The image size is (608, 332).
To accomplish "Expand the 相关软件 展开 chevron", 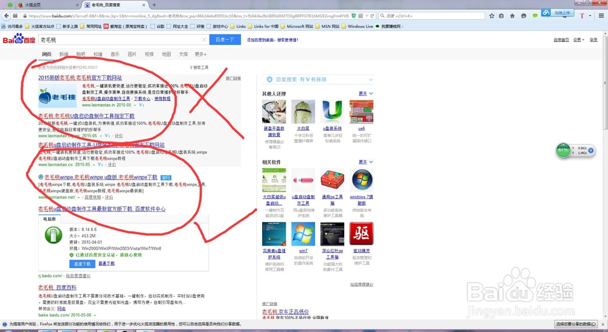I will pos(371,162).
